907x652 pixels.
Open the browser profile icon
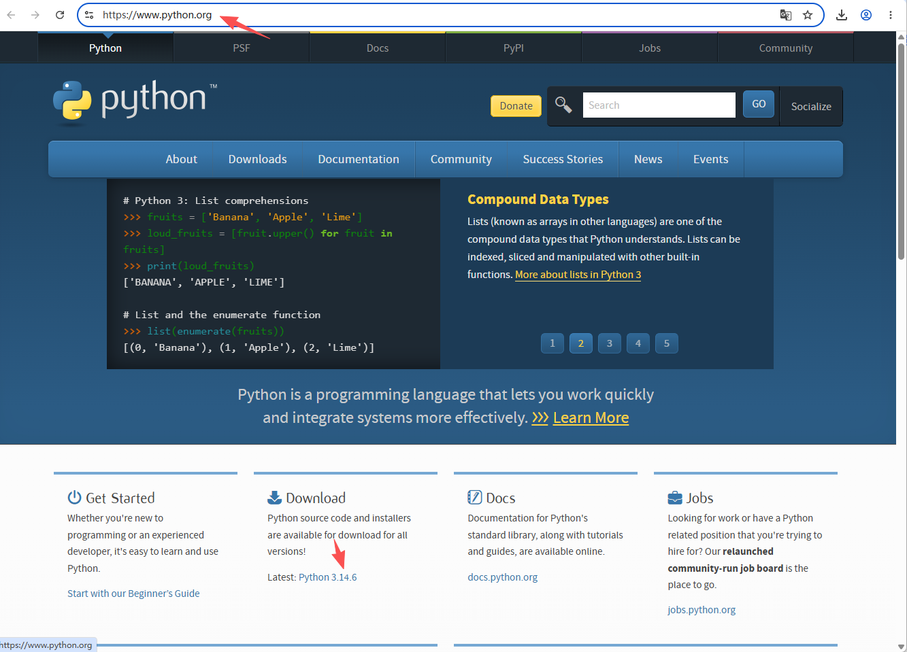point(866,14)
